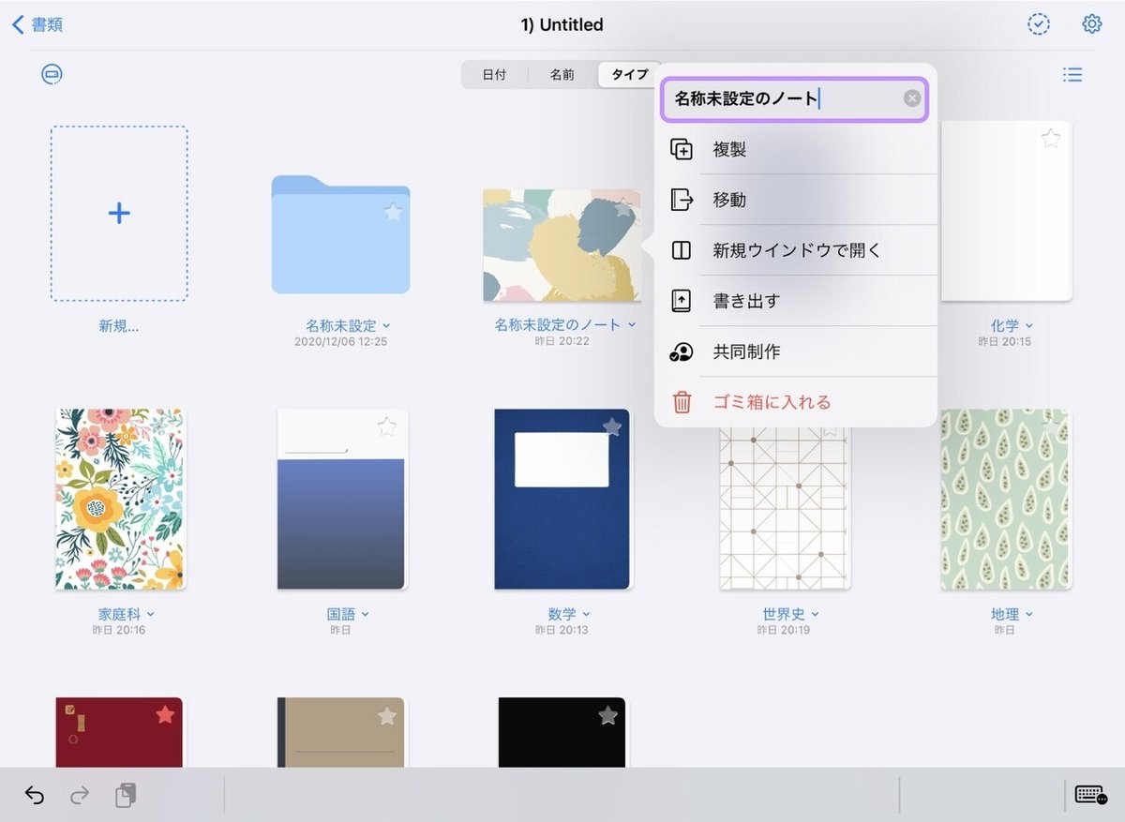
Task: Tap the Undo arrow in the bottom toolbar
Action: (35, 794)
